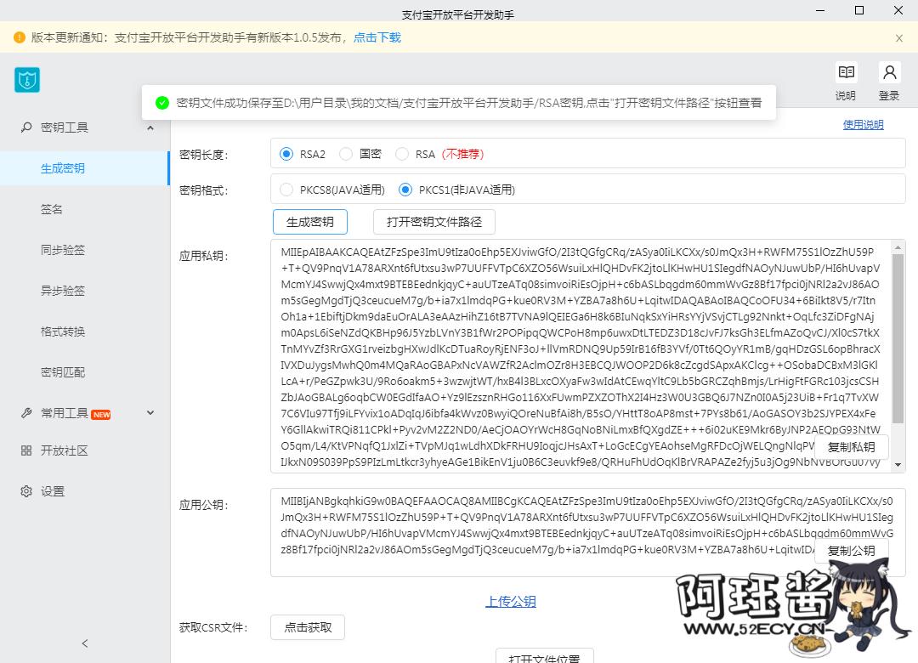Screen dimensions: 918x663
Task: Click the 密钥格式: label
Action: click(204, 190)
